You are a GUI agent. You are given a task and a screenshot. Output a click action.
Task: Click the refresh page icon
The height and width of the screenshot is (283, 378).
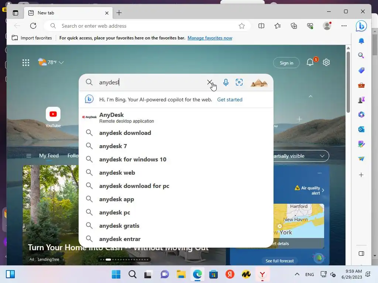pos(33,26)
